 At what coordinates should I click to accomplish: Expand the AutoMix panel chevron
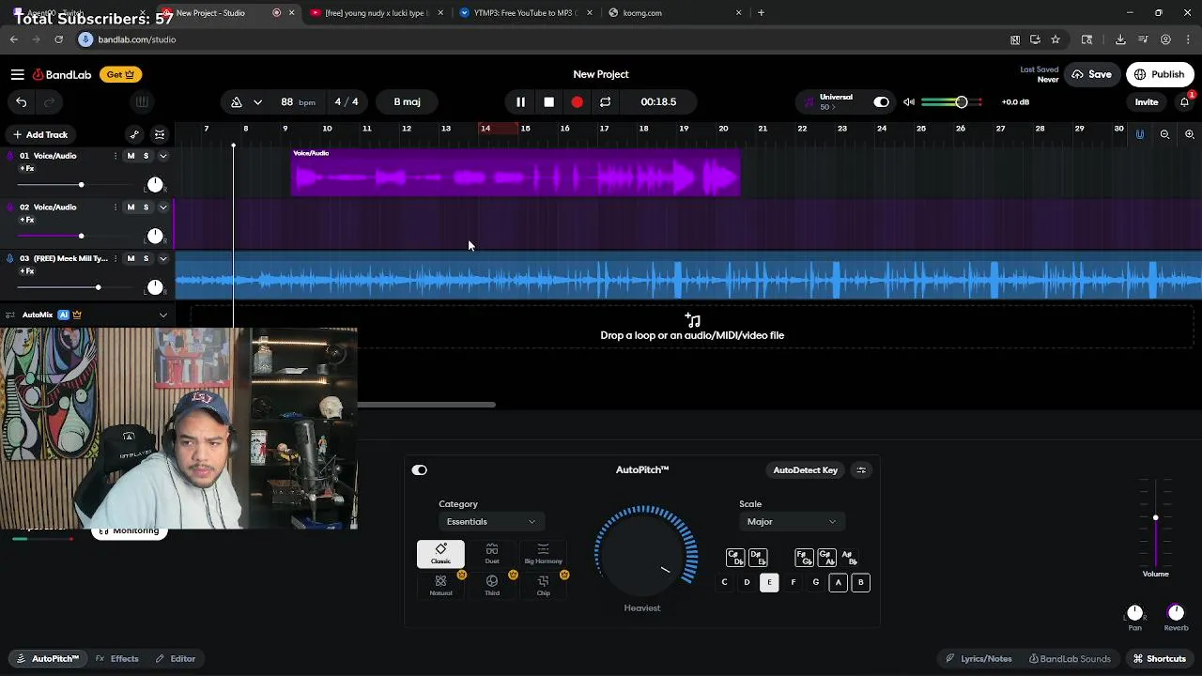pyautogui.click(x=163, y=315)
